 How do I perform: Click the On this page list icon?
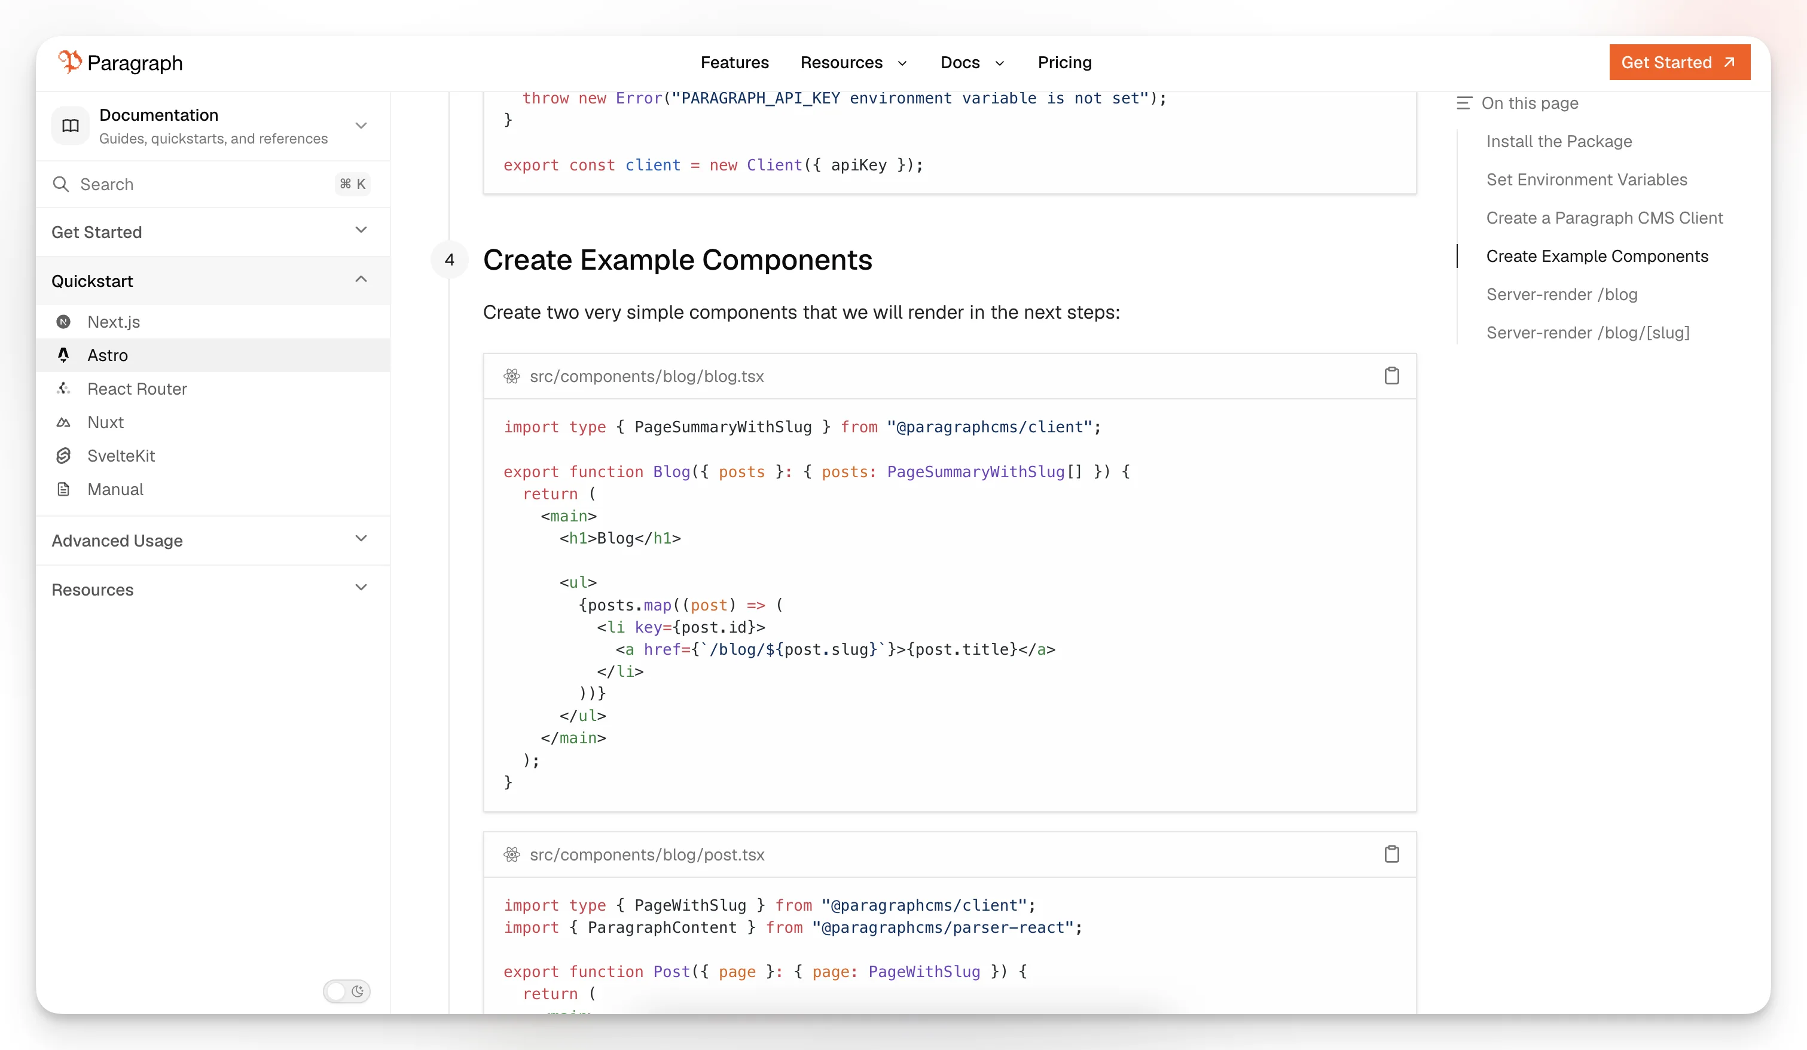click(1464, 103)
